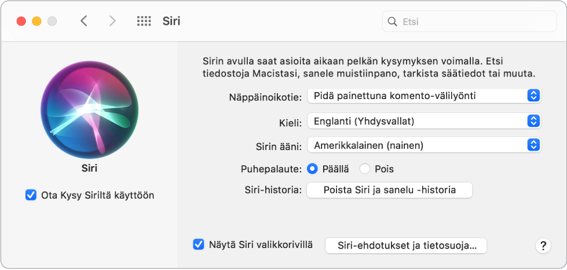Image resolution: width=567 pixels, height=270 pixels.
Task: Click the Siri window title
Action: pyautogui.click(x=171, y=21)
